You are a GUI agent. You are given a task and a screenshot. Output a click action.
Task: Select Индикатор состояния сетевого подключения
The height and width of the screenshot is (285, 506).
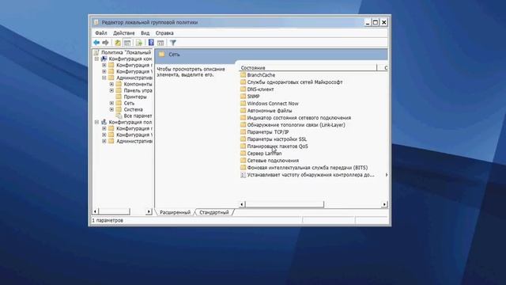click(x=299, y=118)
